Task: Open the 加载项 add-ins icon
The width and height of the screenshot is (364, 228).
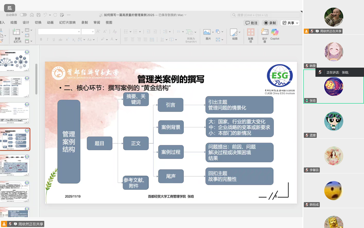Action: click(x=250, y=35)
